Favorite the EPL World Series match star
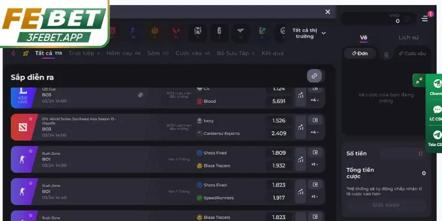Viewport: 442px width, 221px height. click(x=31, y=119)
